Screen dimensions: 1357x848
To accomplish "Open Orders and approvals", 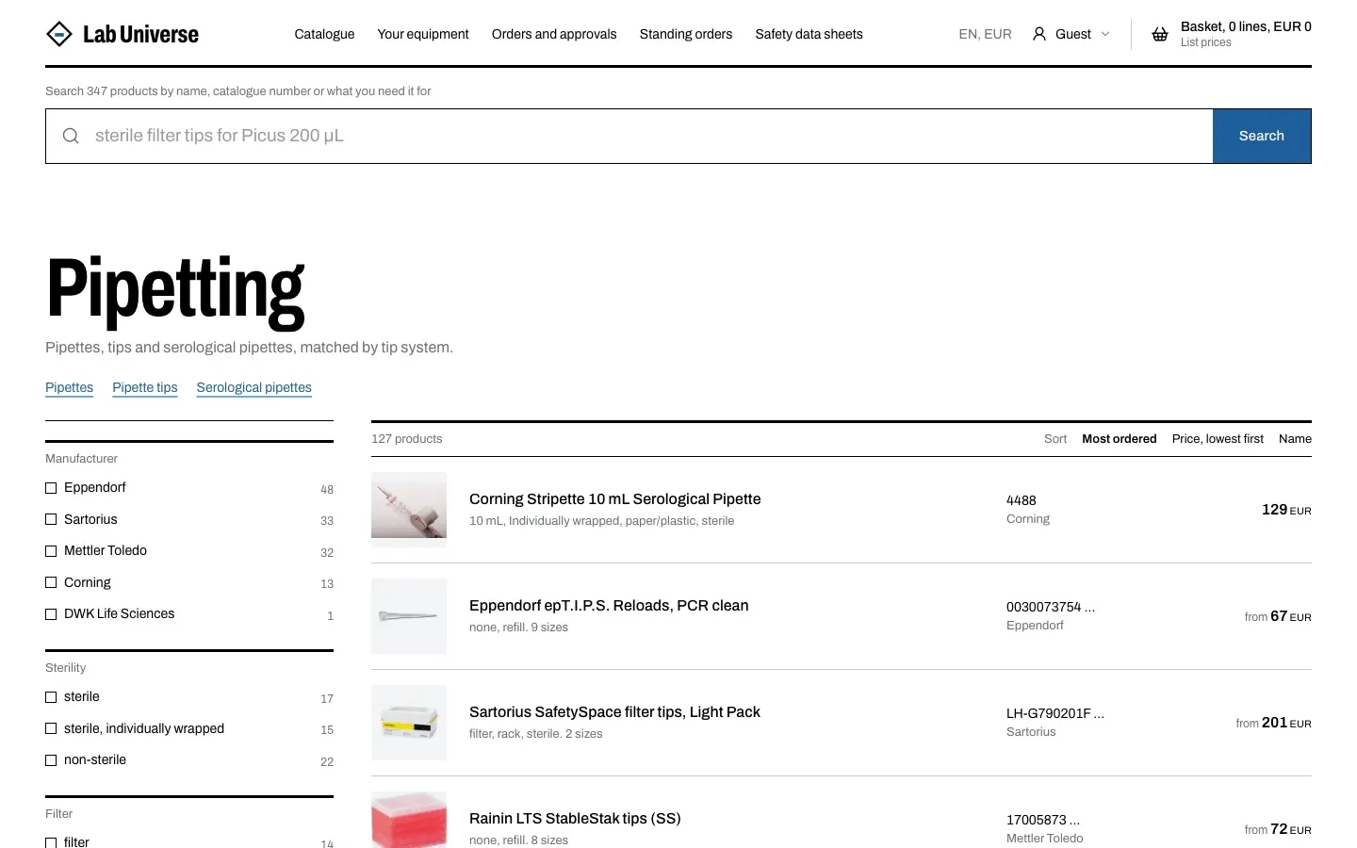I will 554,34.
